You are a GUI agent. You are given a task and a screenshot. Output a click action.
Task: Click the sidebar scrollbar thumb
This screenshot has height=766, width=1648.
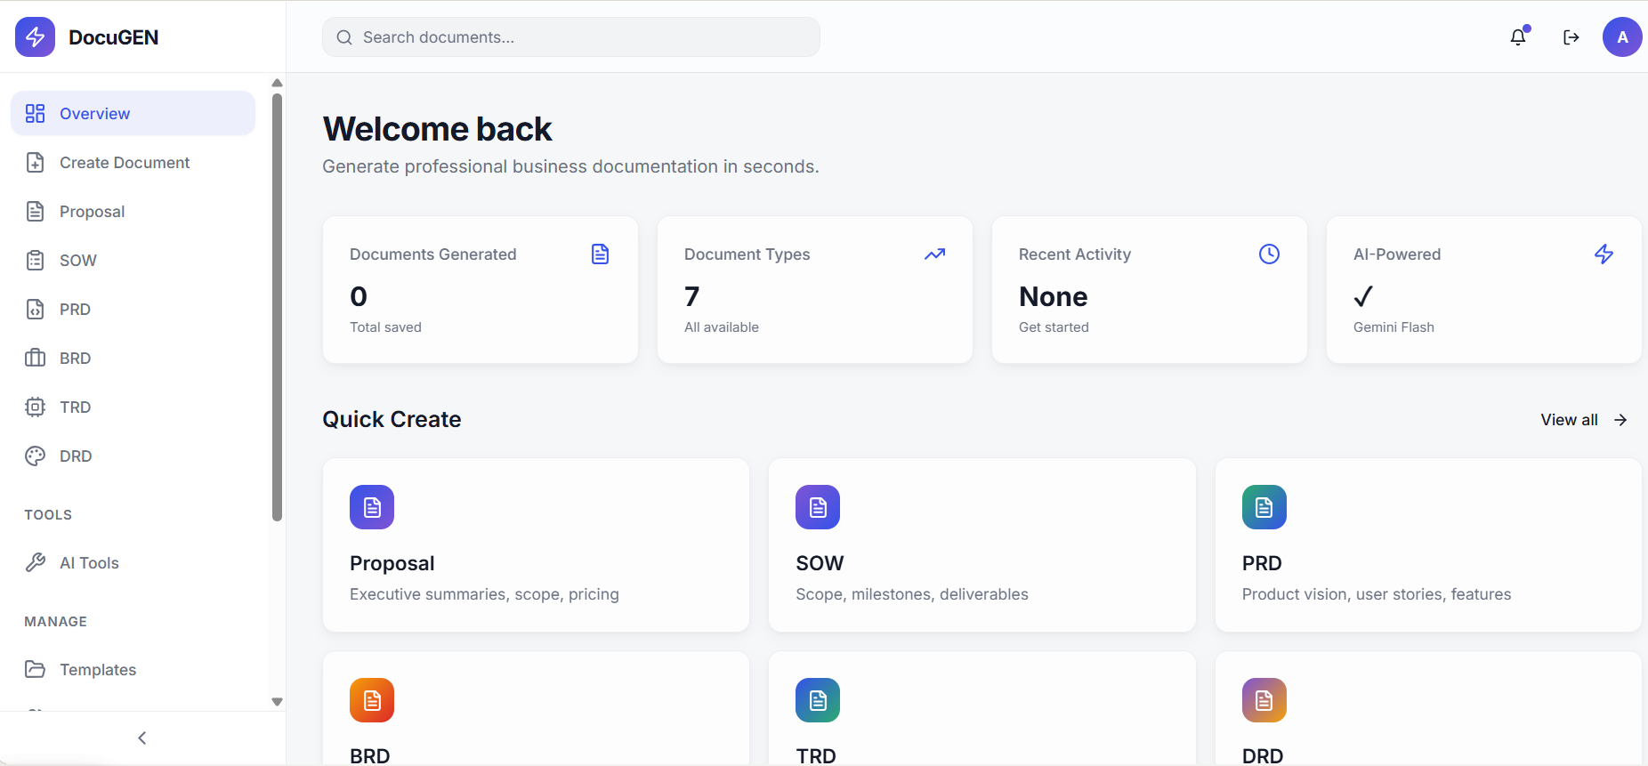[277, 307]
